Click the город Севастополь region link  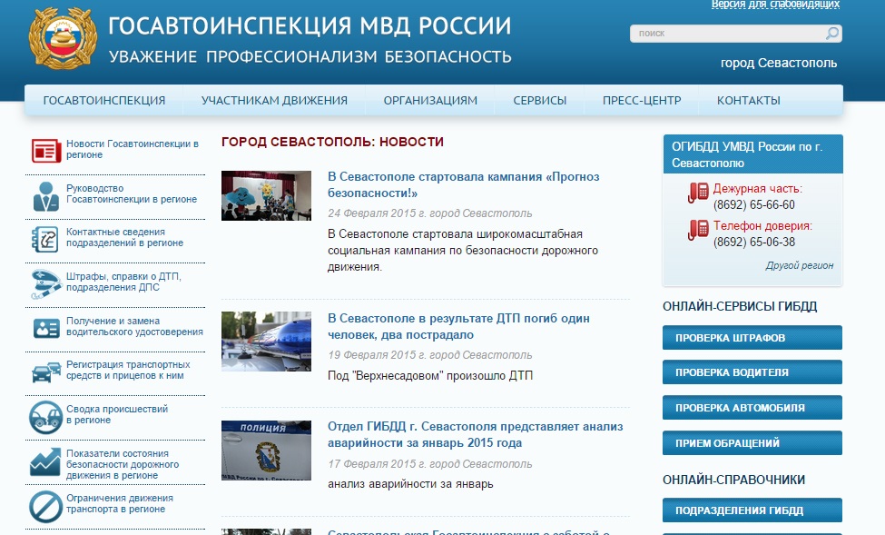pyautogui.click(x=779, y=63)
